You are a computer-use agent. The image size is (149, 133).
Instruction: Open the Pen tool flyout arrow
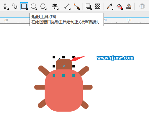[8, 9]
